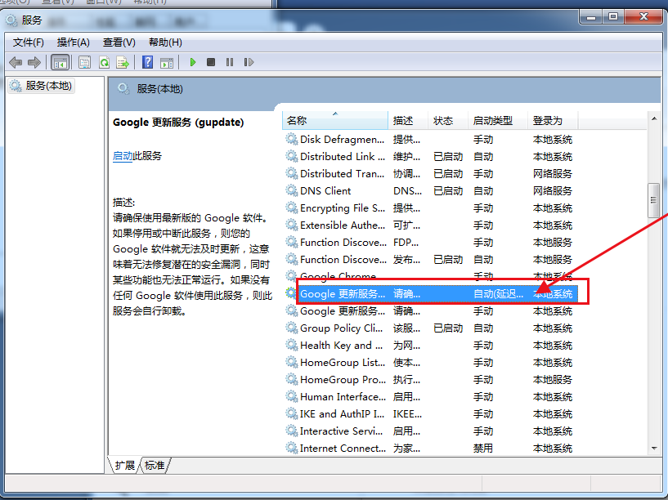This screenshot has width=668, height=500.
Task: Go forward with the toolbar forward arrow
Action: click(x=34, y=63)
